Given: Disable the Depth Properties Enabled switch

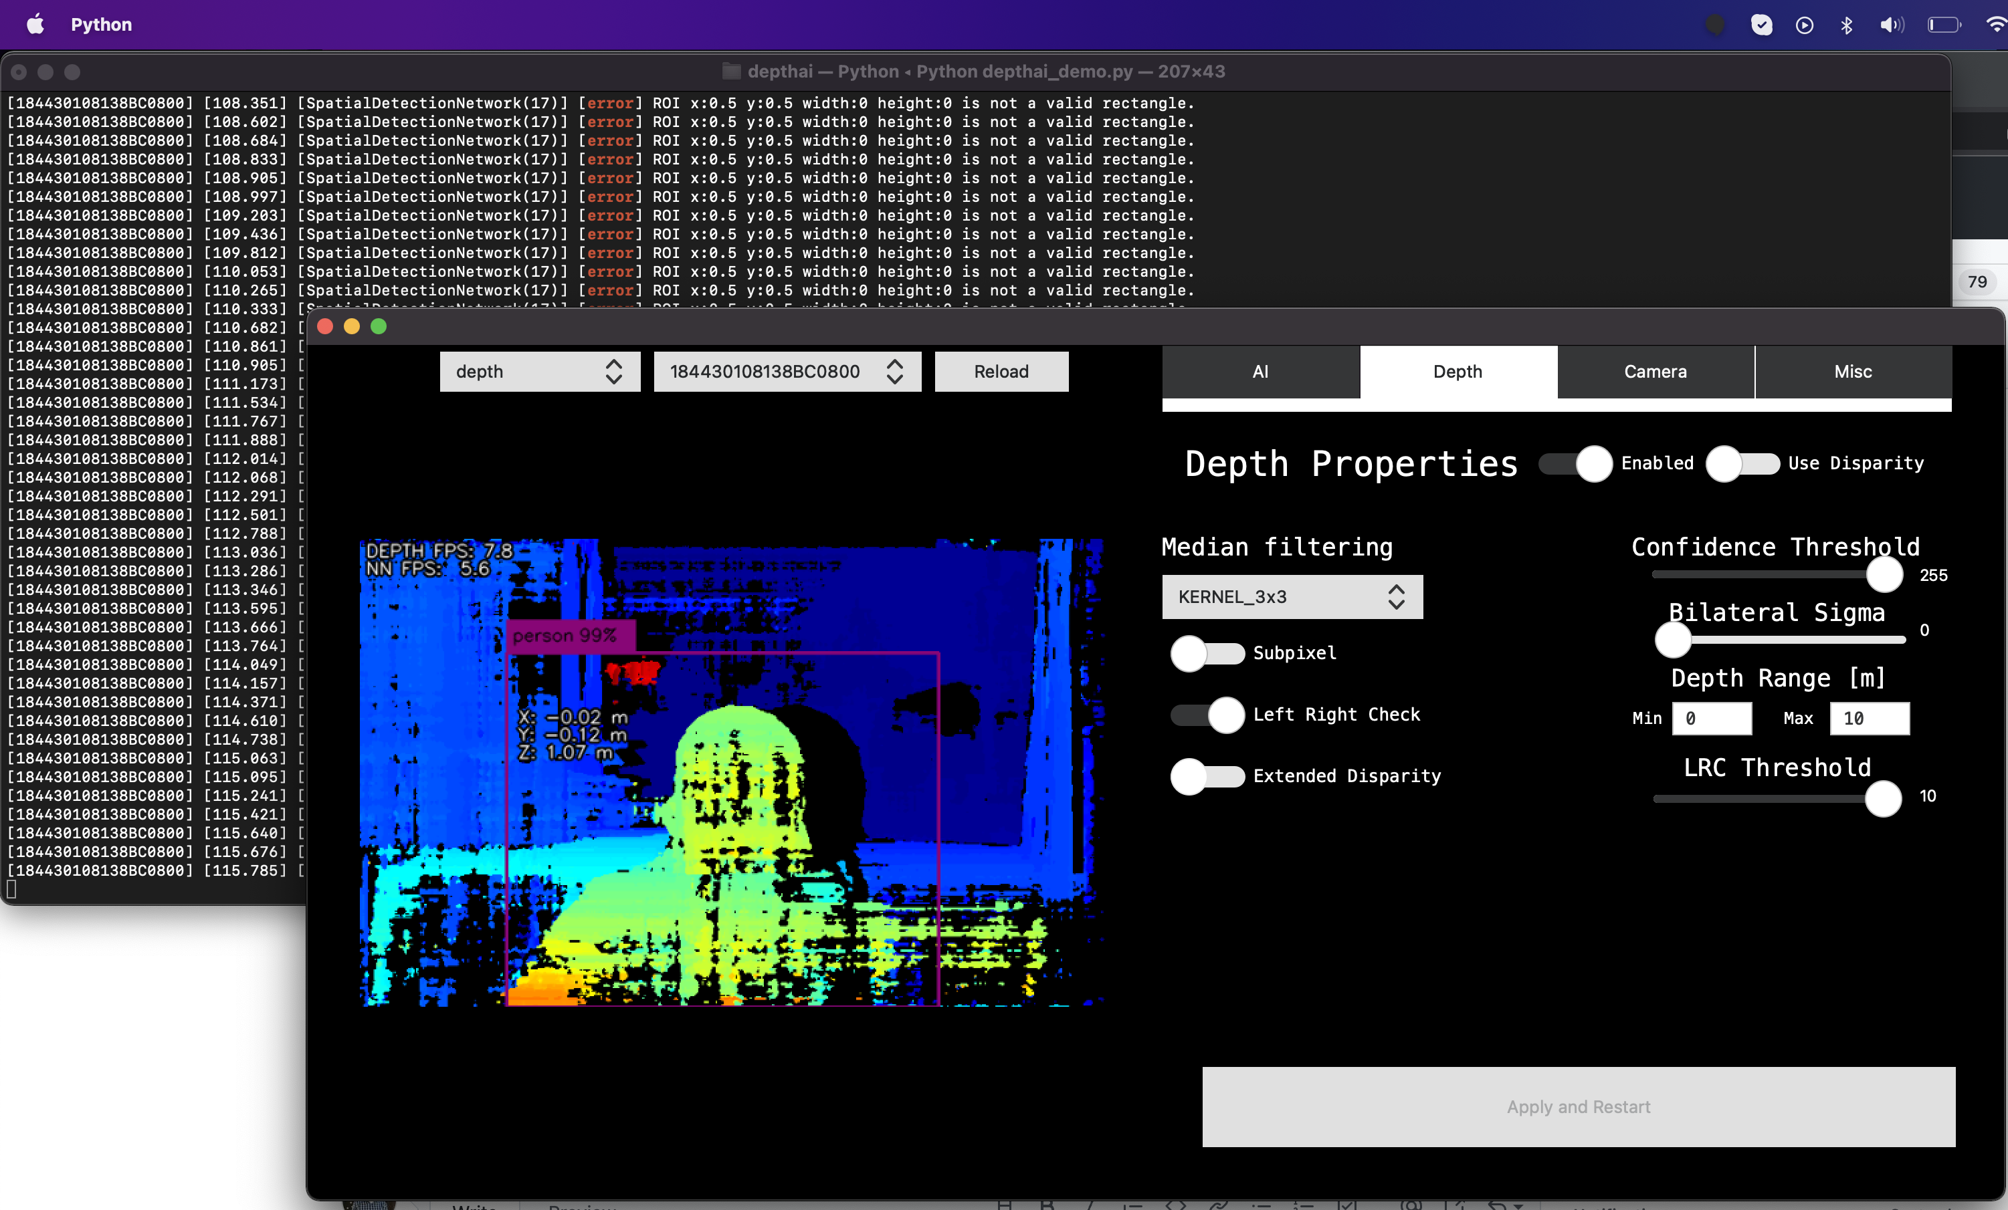Looking at the screenshot, I should pos(1574,463).
